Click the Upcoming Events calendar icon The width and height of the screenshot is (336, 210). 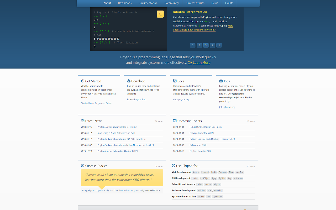click(175, 121)
